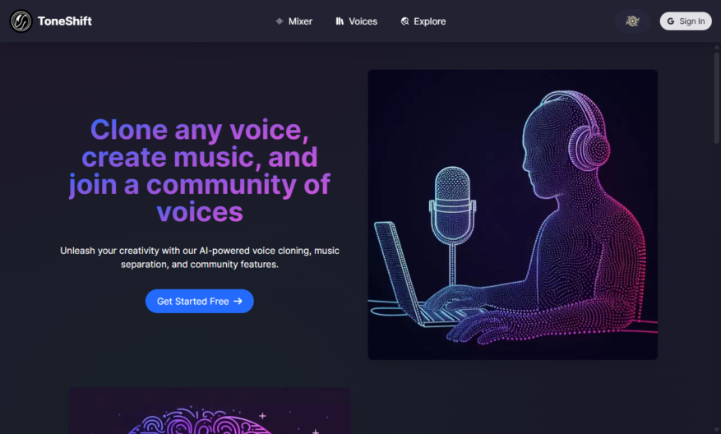Click the headphones and microphone hero image
Viewport: 721px width, 434px height.
point(513,215)
